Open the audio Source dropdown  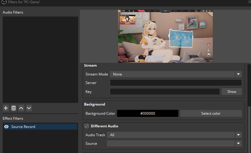click(174, 144)
